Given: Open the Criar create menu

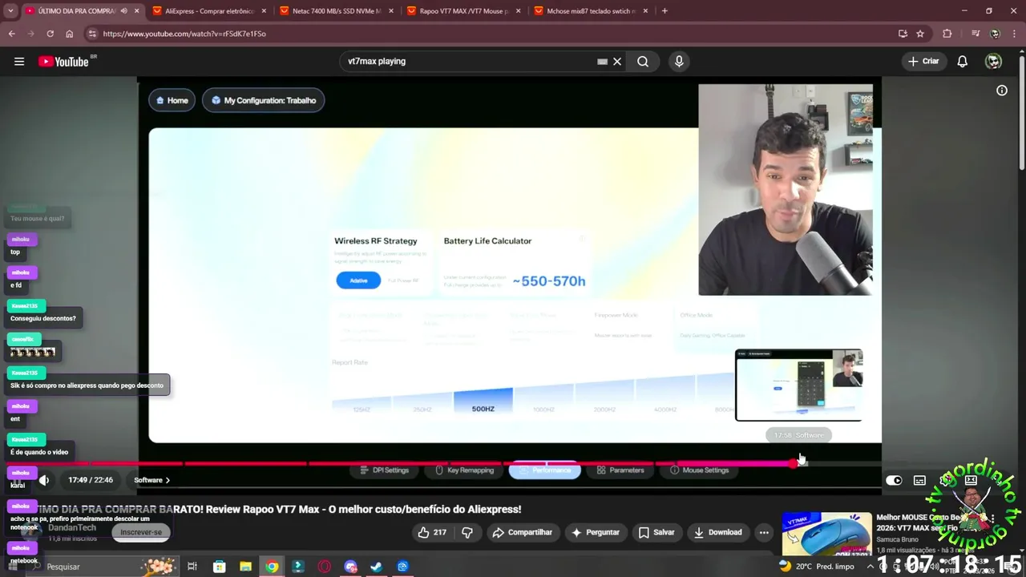Looking at the screenshot, I should pos(923,62).
